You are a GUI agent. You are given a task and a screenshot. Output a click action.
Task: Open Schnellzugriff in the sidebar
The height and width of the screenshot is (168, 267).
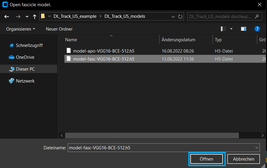click(x=29, y=45)
